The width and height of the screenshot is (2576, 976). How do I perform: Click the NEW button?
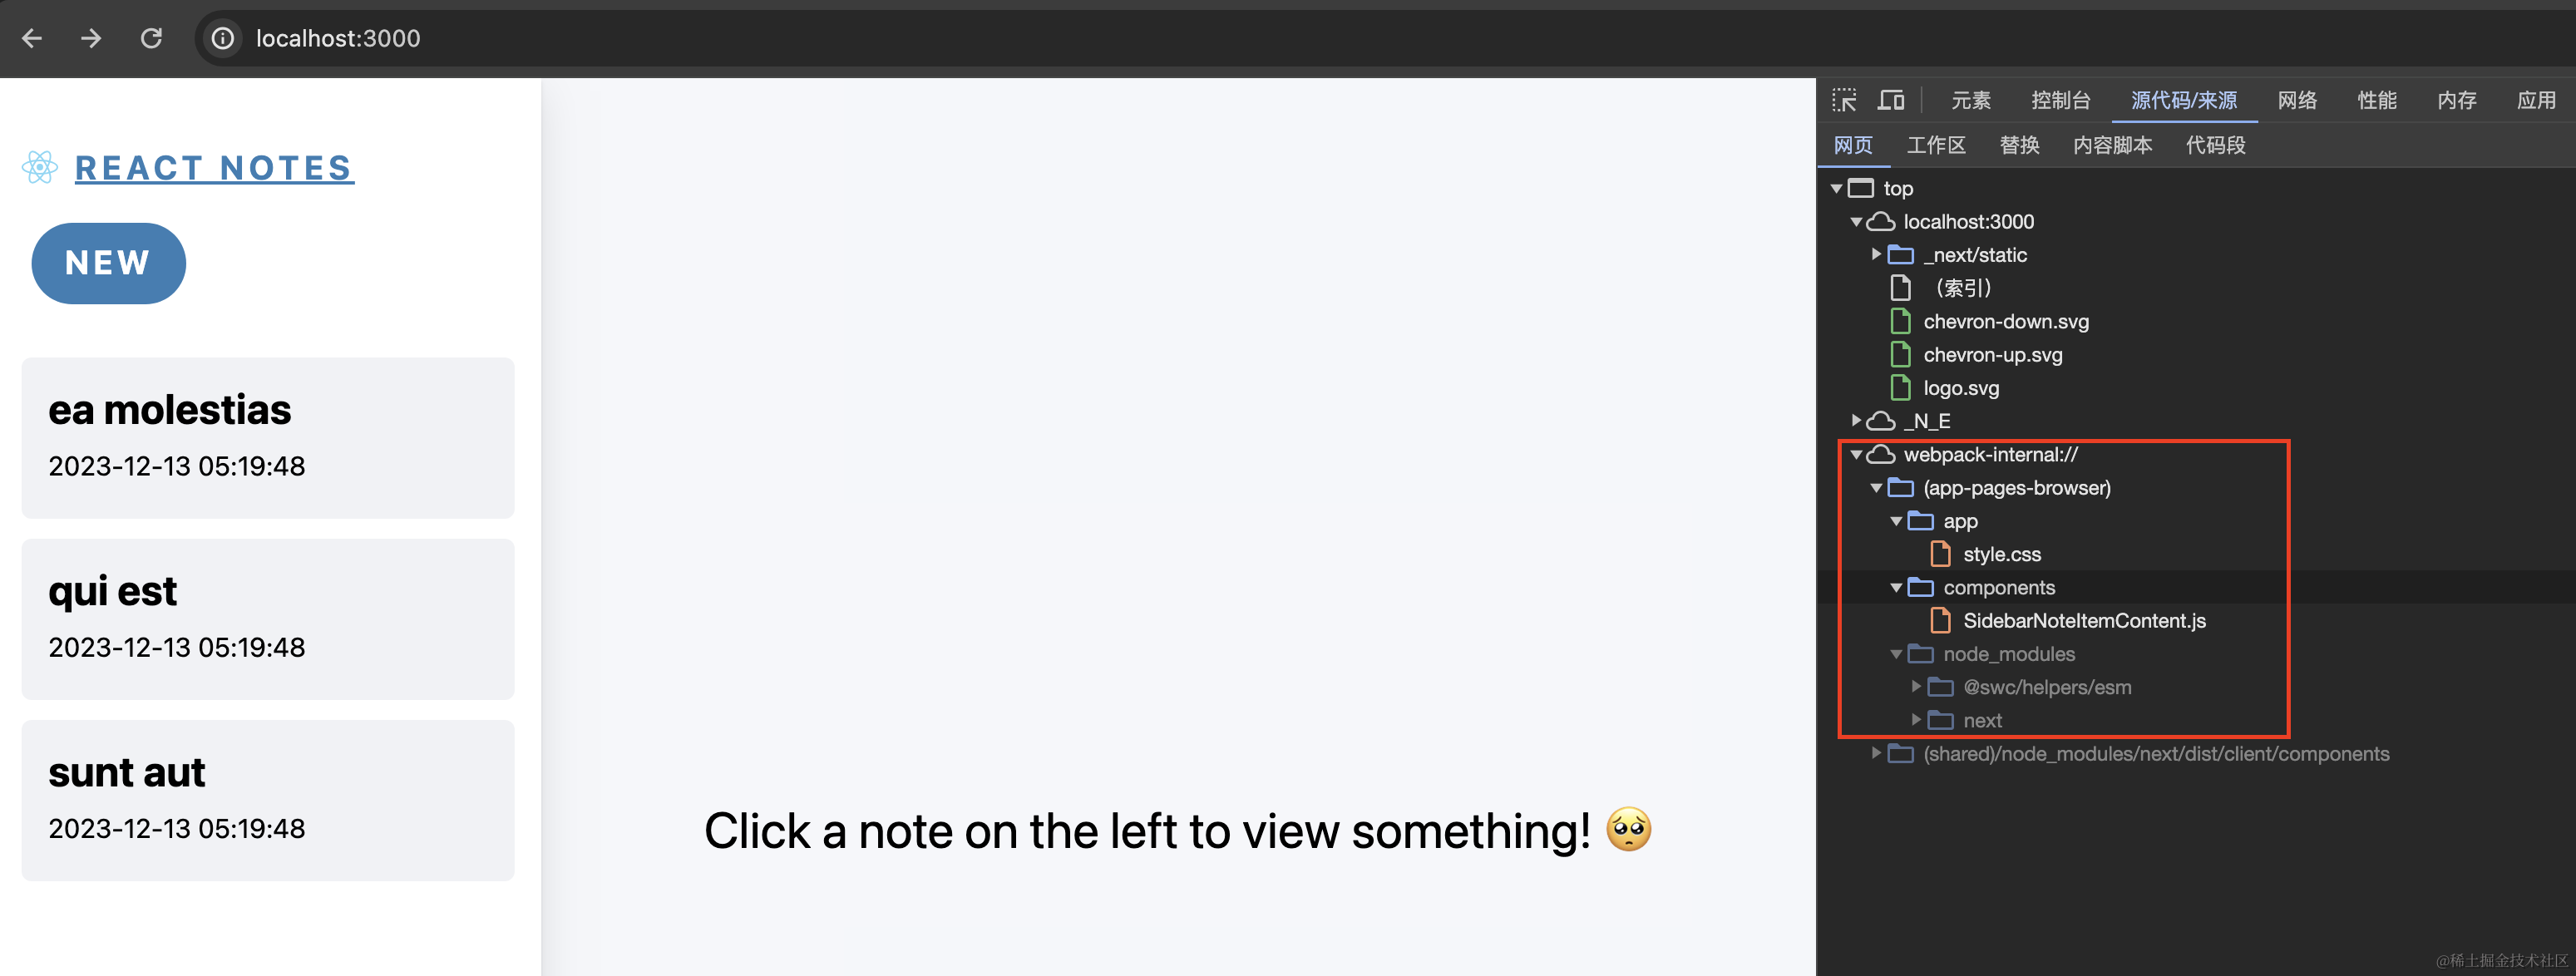pyautogui.click(x=108, y=263)
